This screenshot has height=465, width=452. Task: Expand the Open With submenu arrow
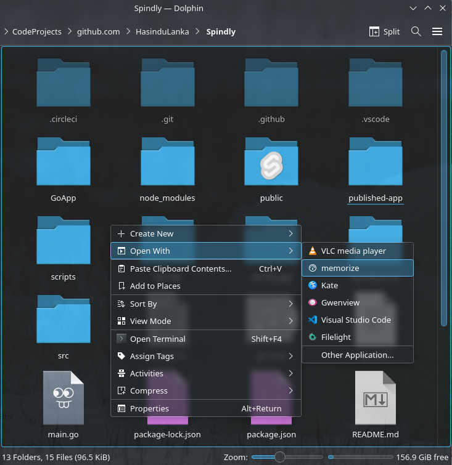290,251
